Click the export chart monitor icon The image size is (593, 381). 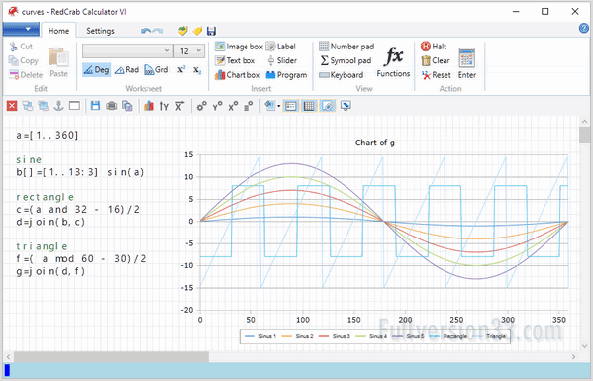(x=346, y=106)
